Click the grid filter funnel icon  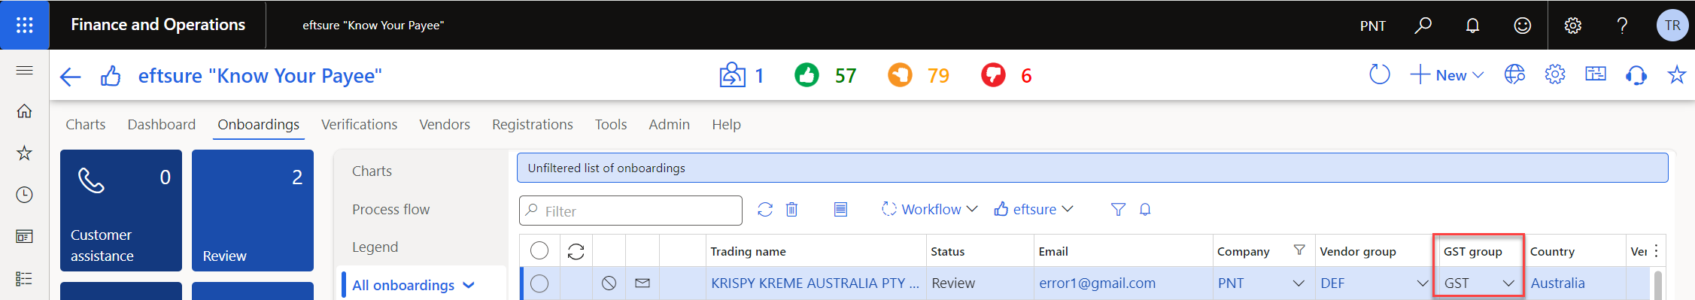[x=1118, y=209]
